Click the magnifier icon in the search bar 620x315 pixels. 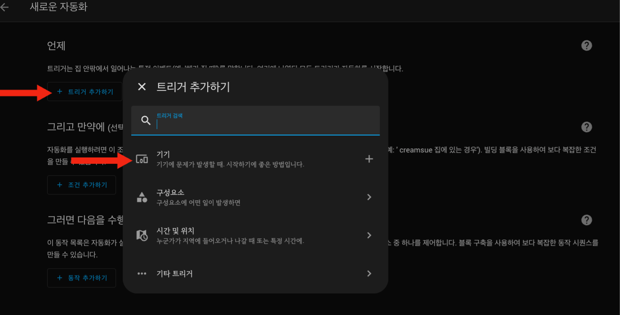(146, 121)
